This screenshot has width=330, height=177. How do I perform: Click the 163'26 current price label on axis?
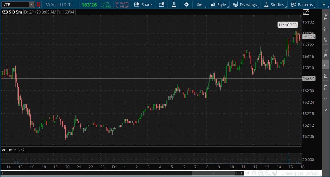[x=309, y=37]
